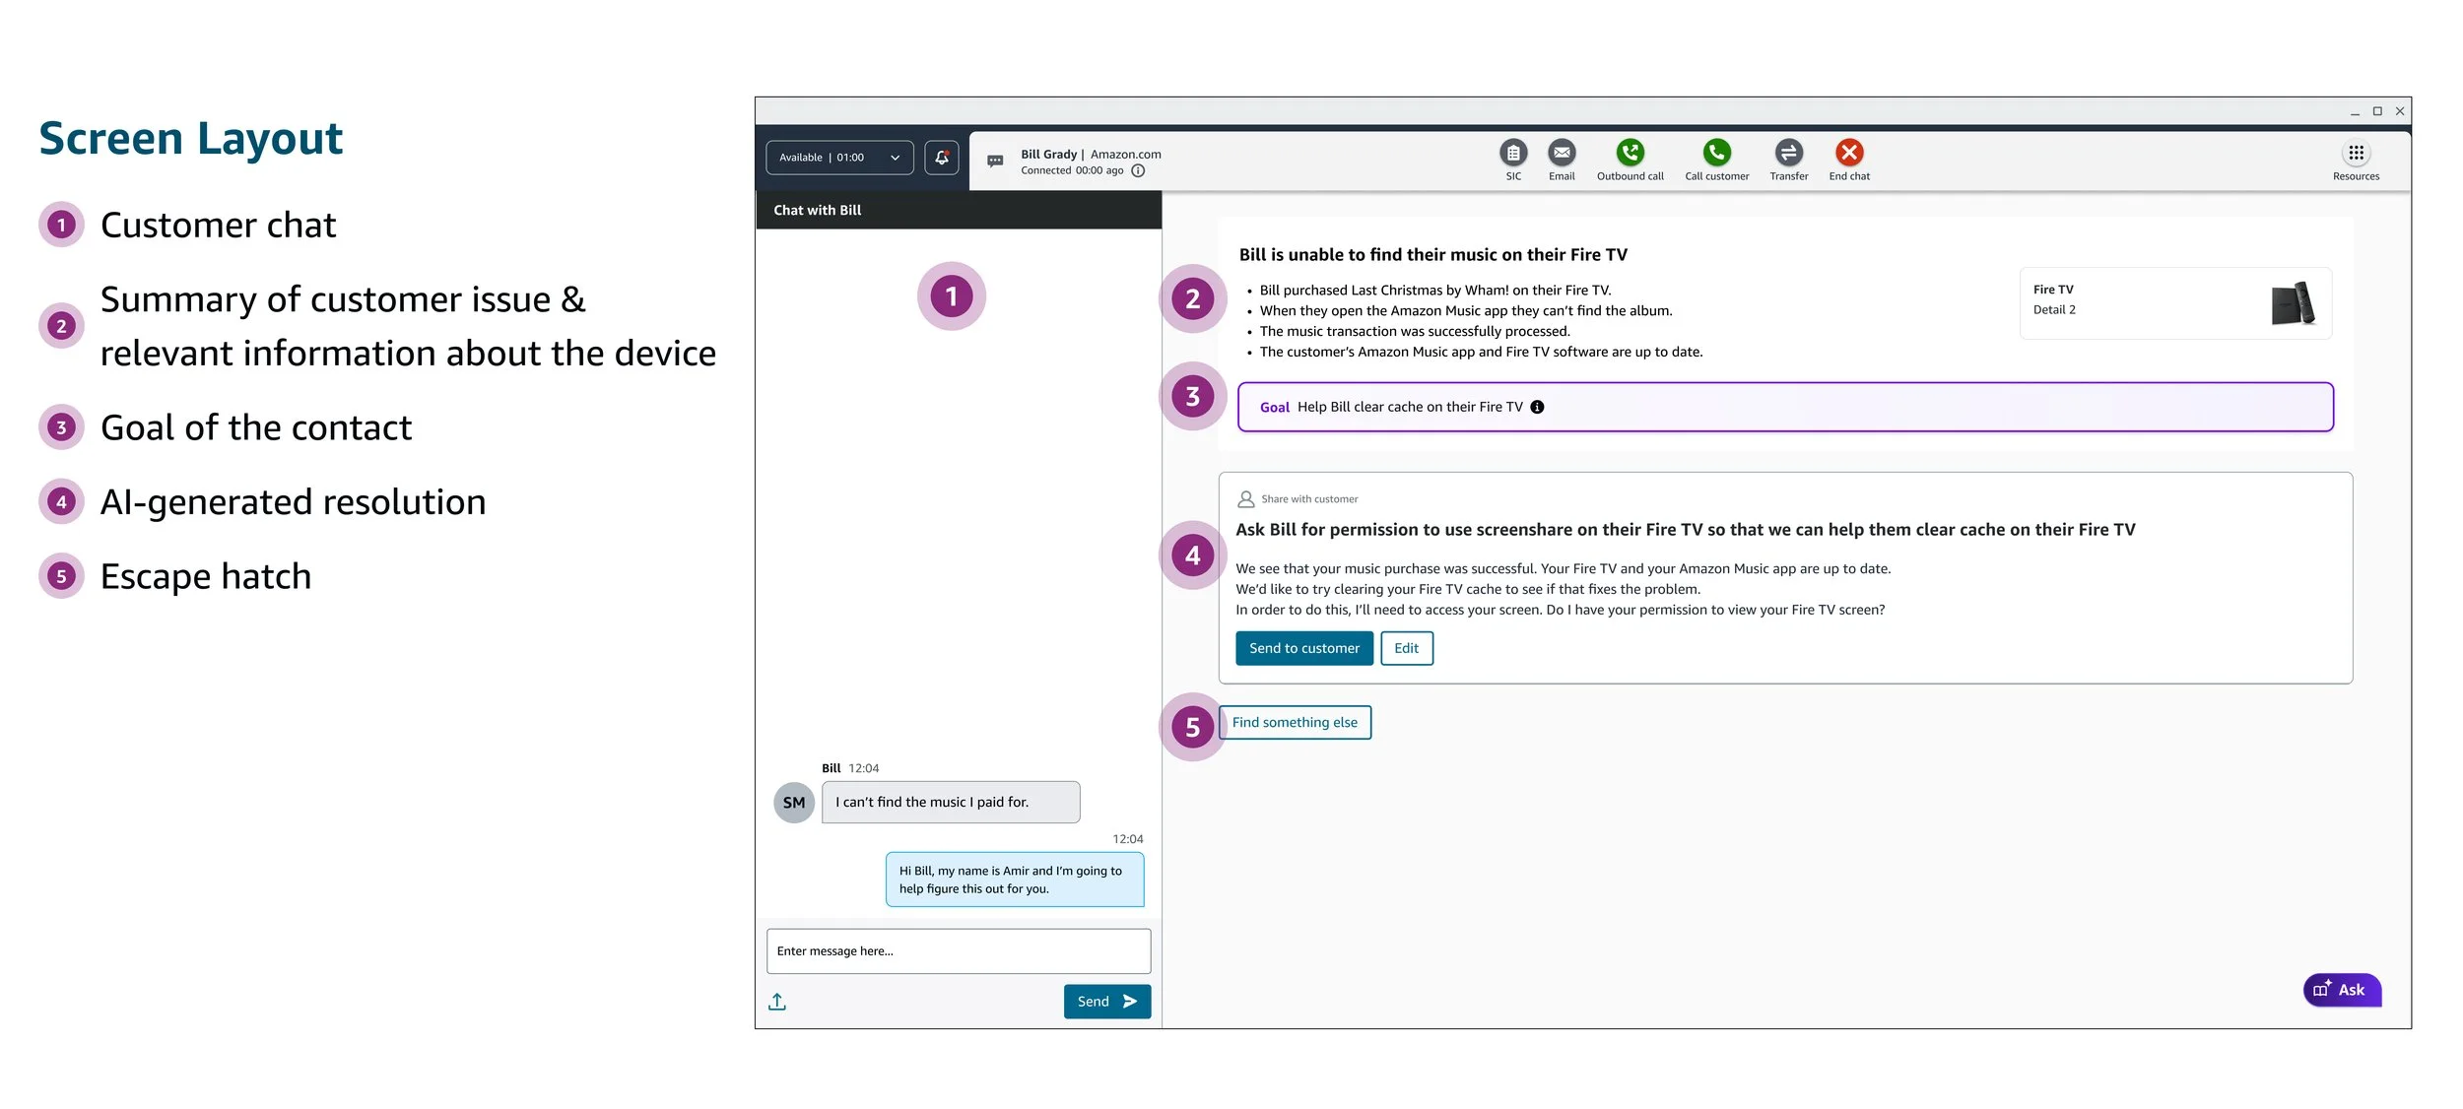The height and width of the screenshot is (1109, 2463).
Task: Start an Outbound call
Action: coord(1630,154)
